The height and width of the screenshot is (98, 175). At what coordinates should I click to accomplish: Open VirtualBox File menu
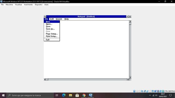point(2,5)
